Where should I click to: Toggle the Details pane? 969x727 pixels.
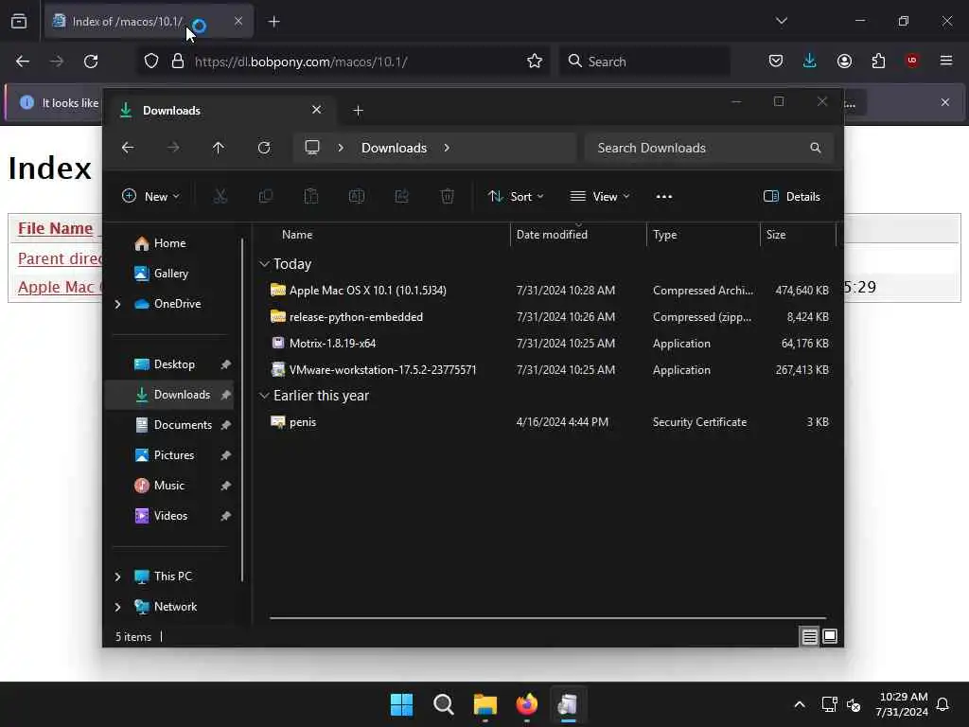click(792, 197)
